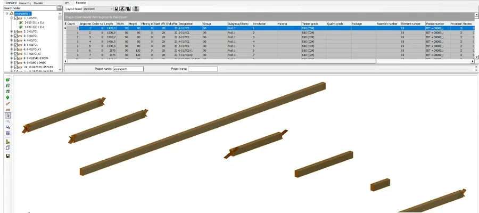Viewport: 479px width, 213px height.
Task: Sort by Length column header
Action: (x=110, y=24)
